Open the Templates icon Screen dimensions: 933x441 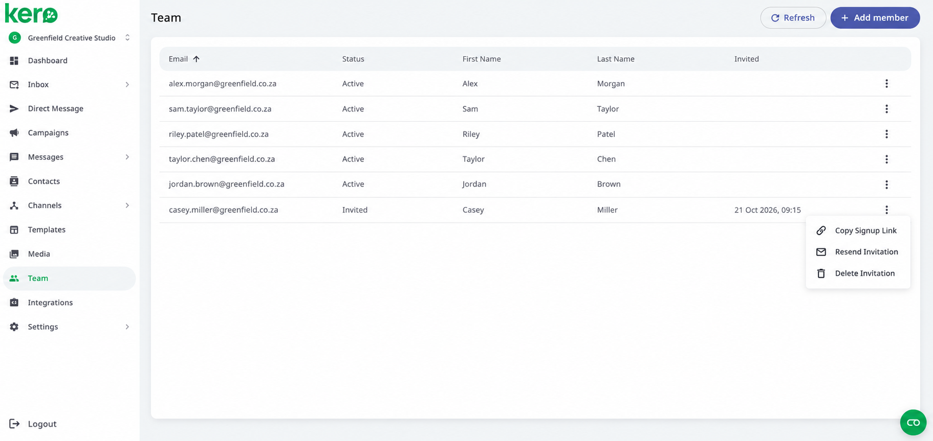pyautogui.click(x=14, y=229)
